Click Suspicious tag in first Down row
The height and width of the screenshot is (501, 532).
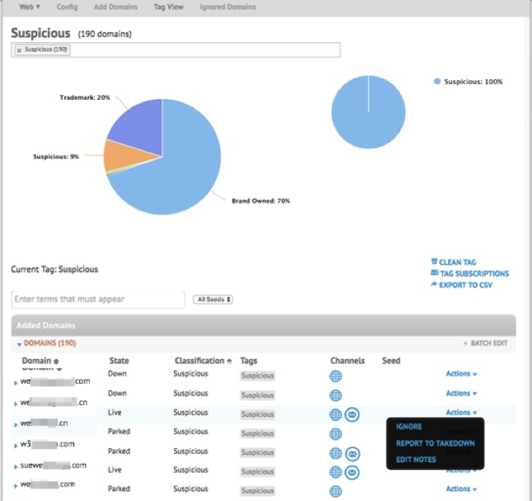pos(257,376)
